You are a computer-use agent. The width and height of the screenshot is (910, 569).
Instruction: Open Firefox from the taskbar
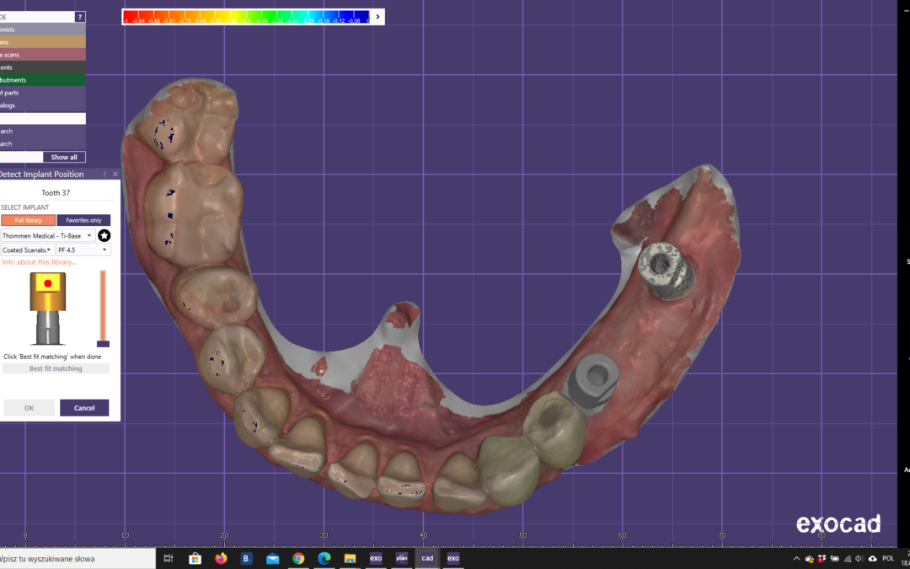(x=222, y=558)
